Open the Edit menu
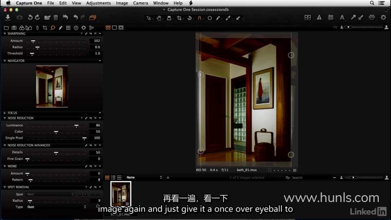 pos(63,3)
